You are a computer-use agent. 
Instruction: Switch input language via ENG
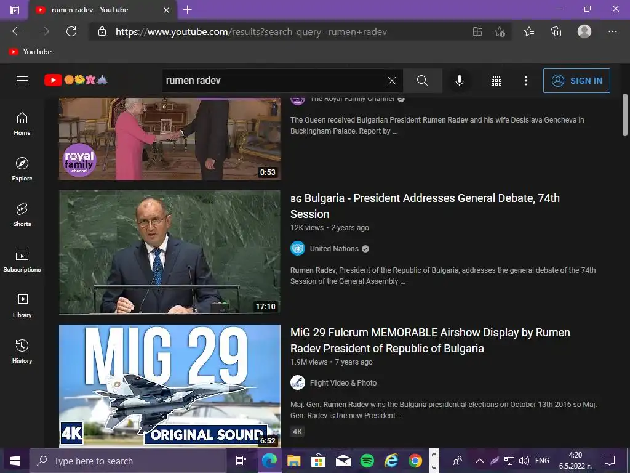[x=543, y=461]
